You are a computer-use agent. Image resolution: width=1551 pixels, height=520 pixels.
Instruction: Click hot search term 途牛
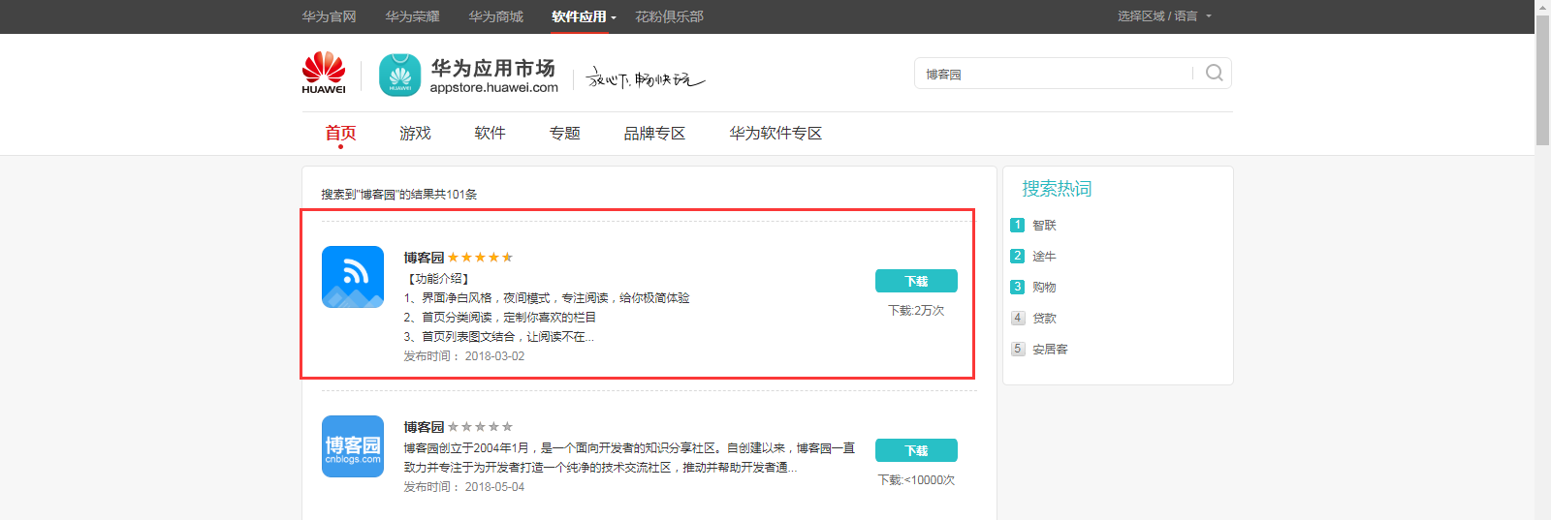1044,257
